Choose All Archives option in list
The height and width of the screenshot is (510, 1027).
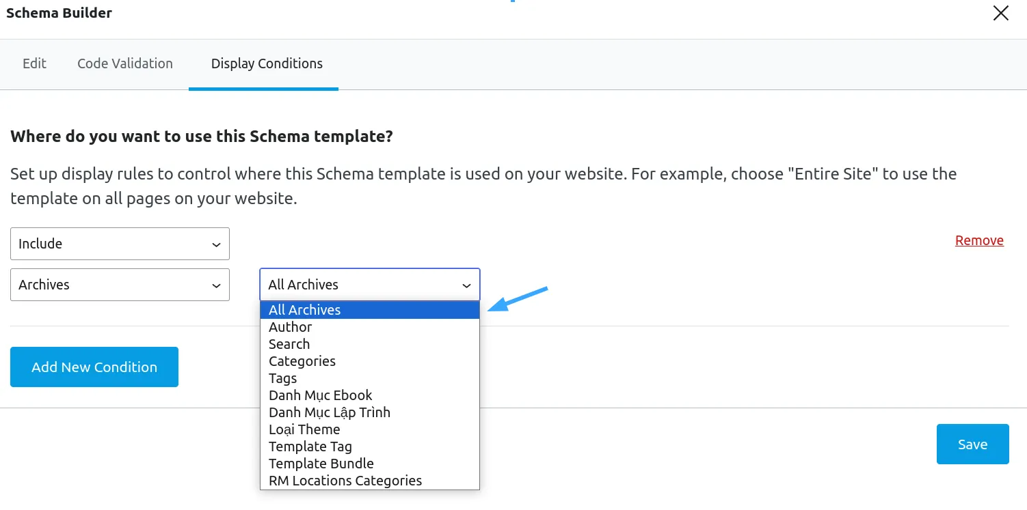pyautogui.click(x=370, y=310)
